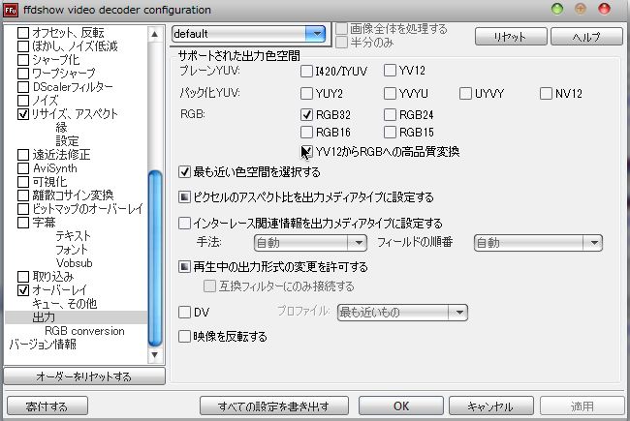The image size is (630, 421).
Task: Click the green window control button
Action: (557, 9)
